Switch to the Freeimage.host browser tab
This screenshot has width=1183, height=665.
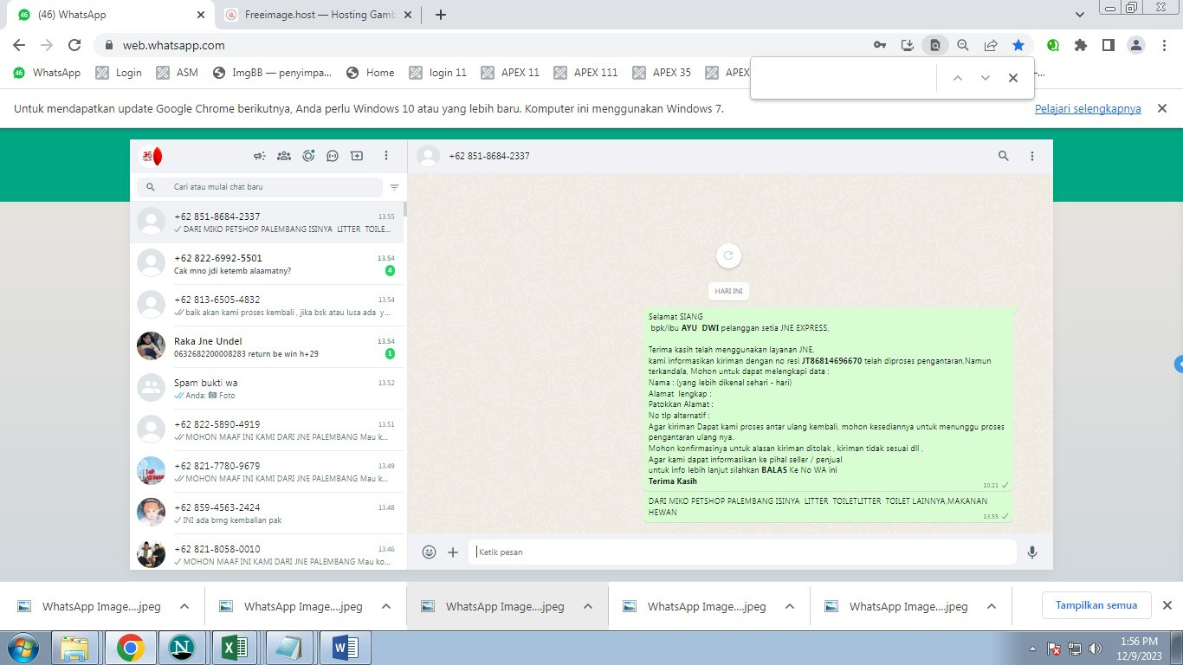click(x=319, y=15)
